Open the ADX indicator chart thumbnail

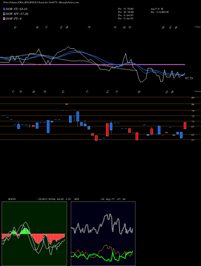point(103,234)
